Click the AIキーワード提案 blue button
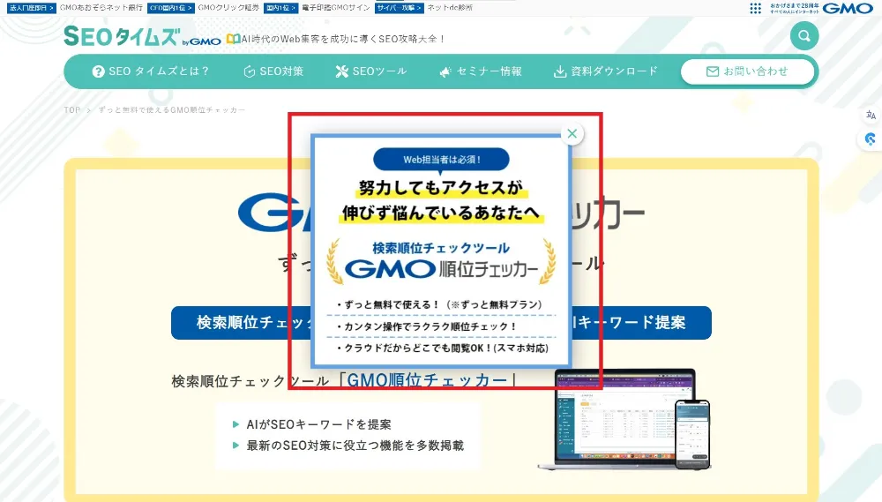This screenshot has height=502, width=882. coord(640,323)
